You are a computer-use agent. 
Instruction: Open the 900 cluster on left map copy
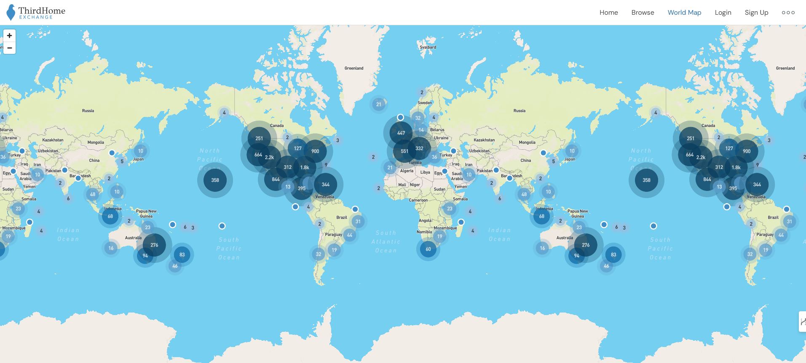click(x=315, y=151)
